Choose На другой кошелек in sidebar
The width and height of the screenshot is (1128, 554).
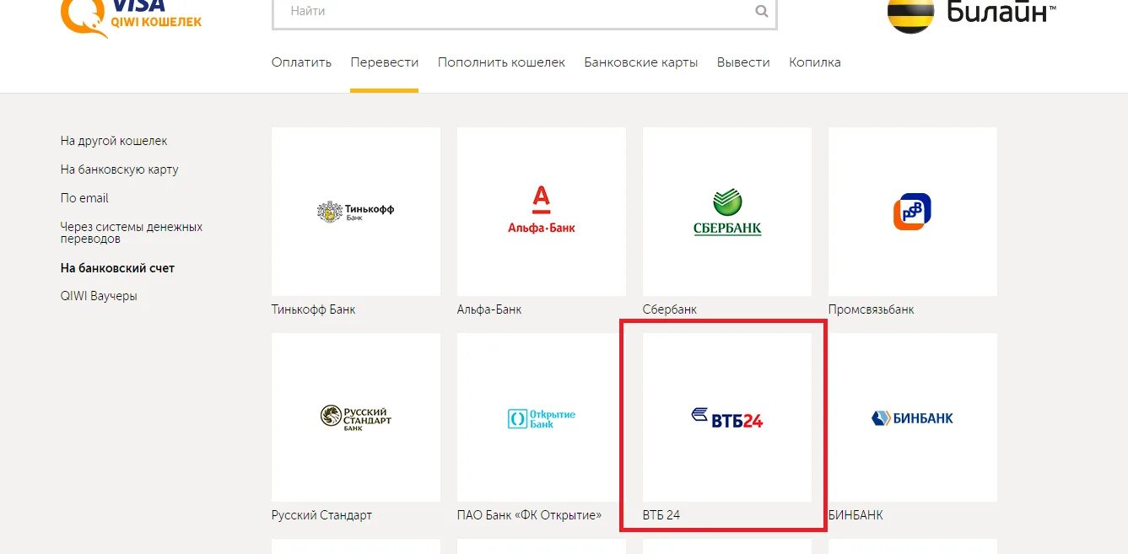click(114, 141)
